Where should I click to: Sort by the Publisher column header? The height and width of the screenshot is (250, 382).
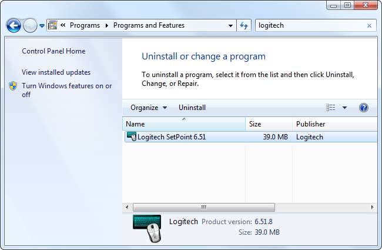tap(335, 124)
